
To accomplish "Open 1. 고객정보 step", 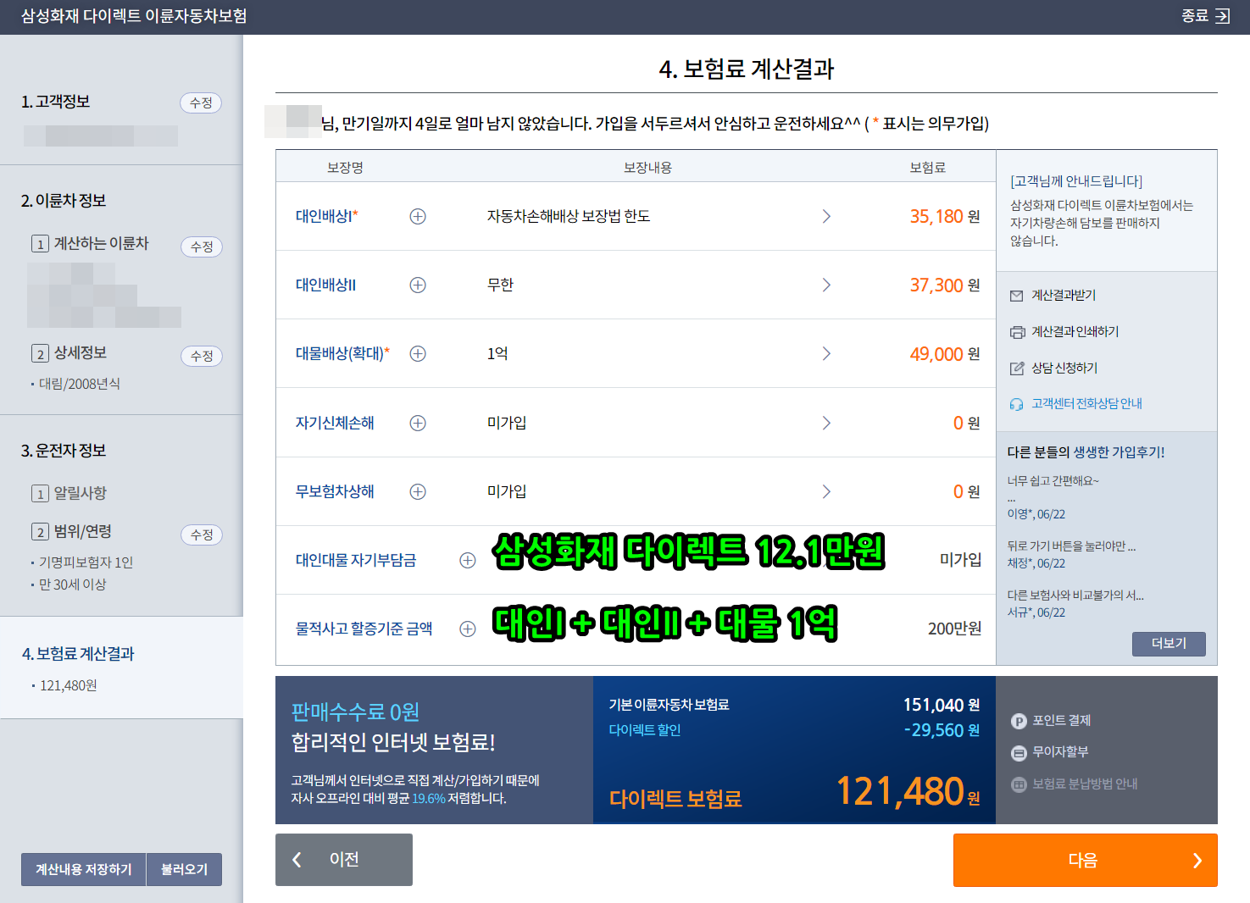I will pyautogui.click(x=56, y=102).
